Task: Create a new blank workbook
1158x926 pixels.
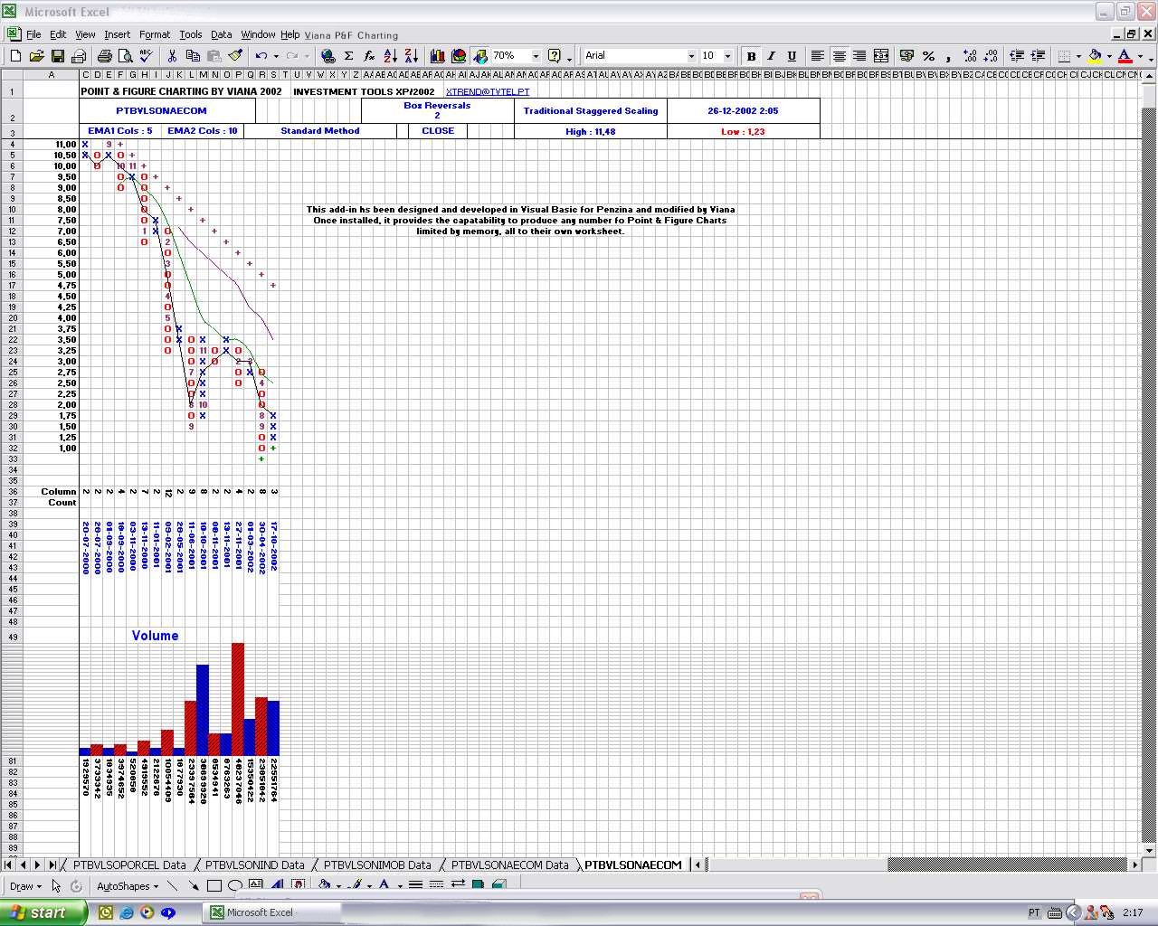Action: coord(15,56)
